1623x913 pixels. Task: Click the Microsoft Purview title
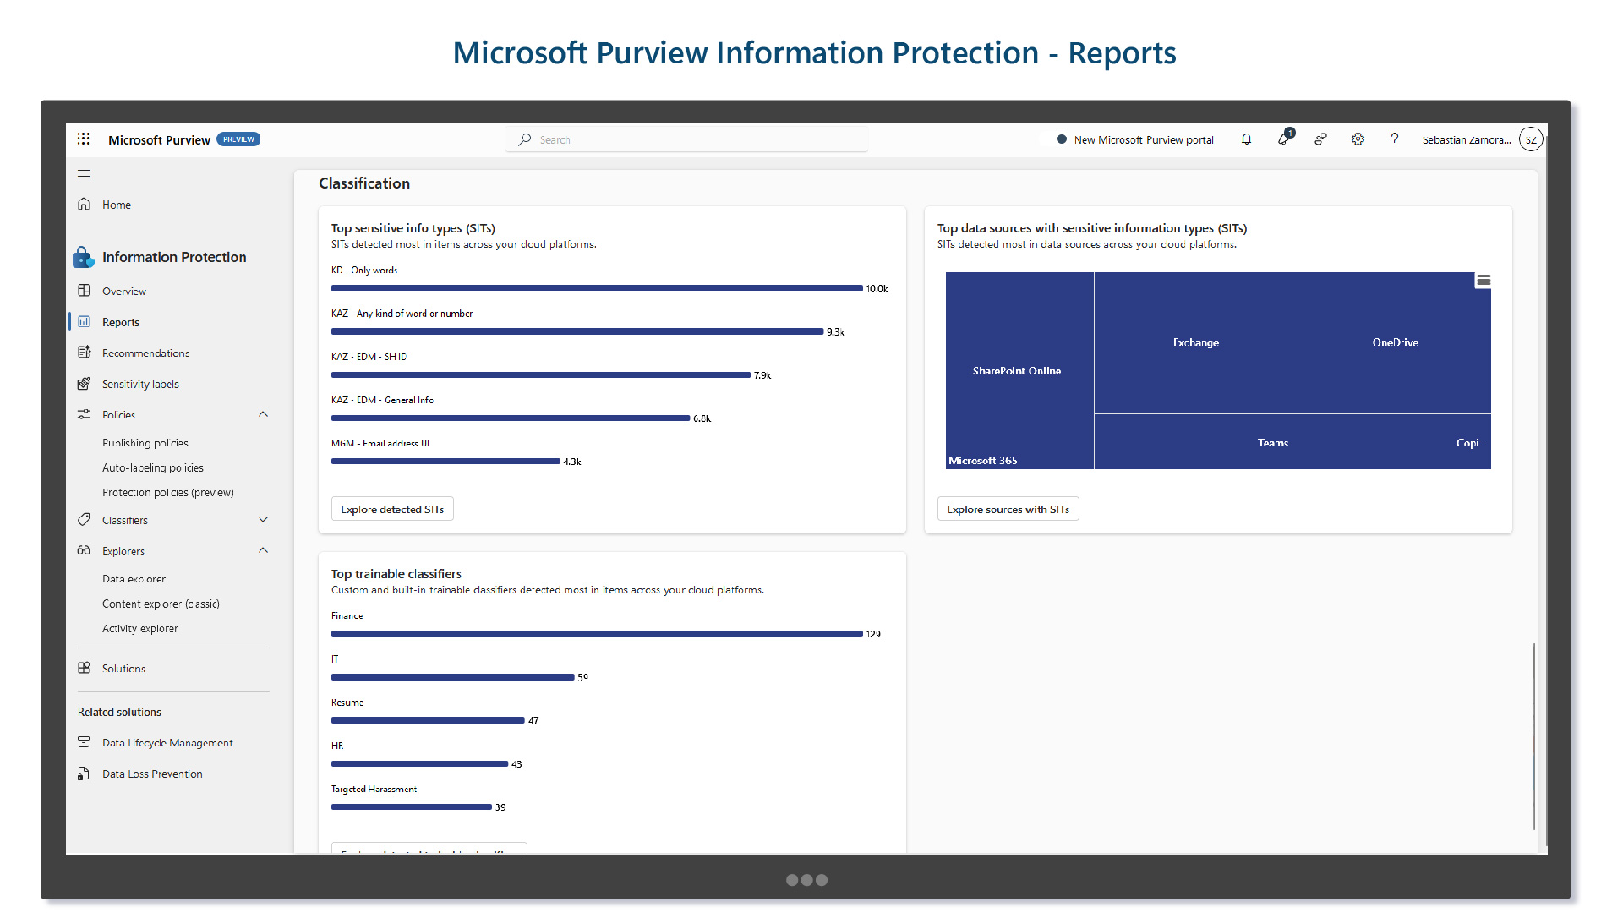tap(159, 140)
